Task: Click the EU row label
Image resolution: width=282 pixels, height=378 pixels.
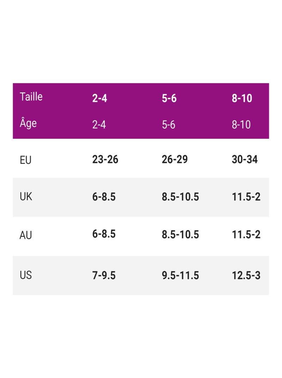Action: (25, 160)
